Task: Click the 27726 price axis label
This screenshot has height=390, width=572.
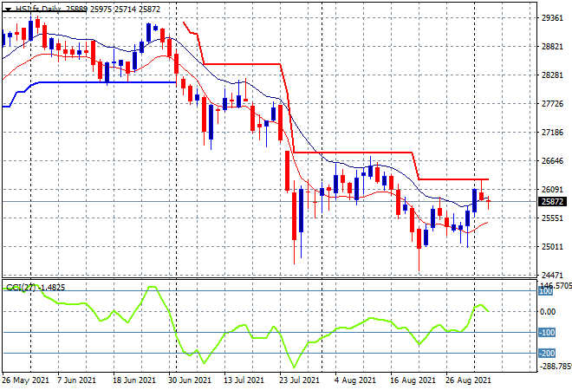Action: tap(552, 104)
